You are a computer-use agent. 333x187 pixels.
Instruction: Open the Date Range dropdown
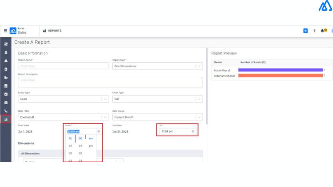[x=199, y=117]
